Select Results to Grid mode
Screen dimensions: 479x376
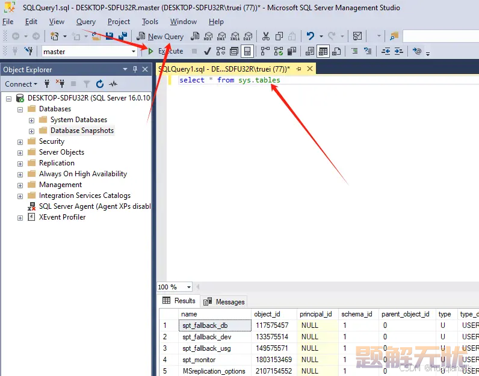[x=323, y=51]
